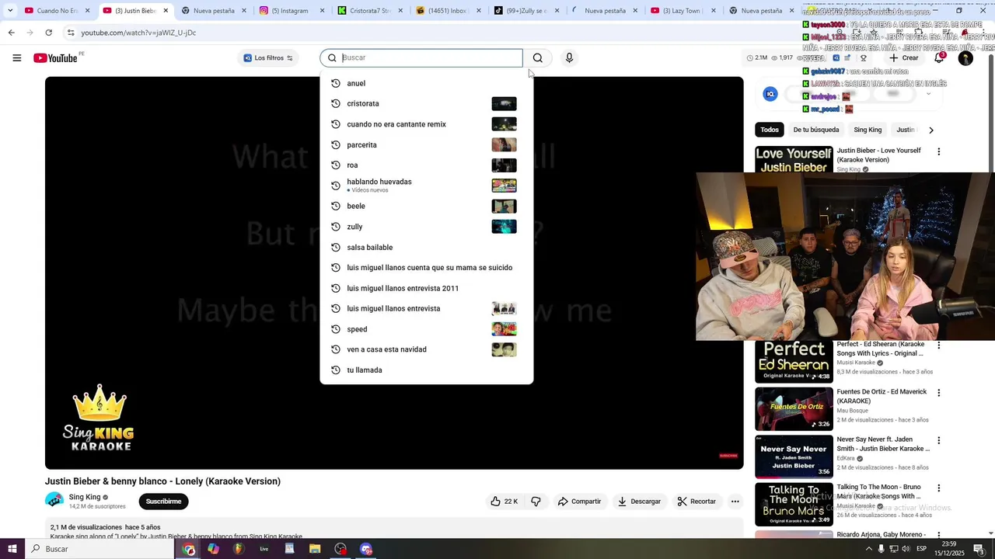Click the Recortar clip button
995x559 pixels.
[696, 502]
